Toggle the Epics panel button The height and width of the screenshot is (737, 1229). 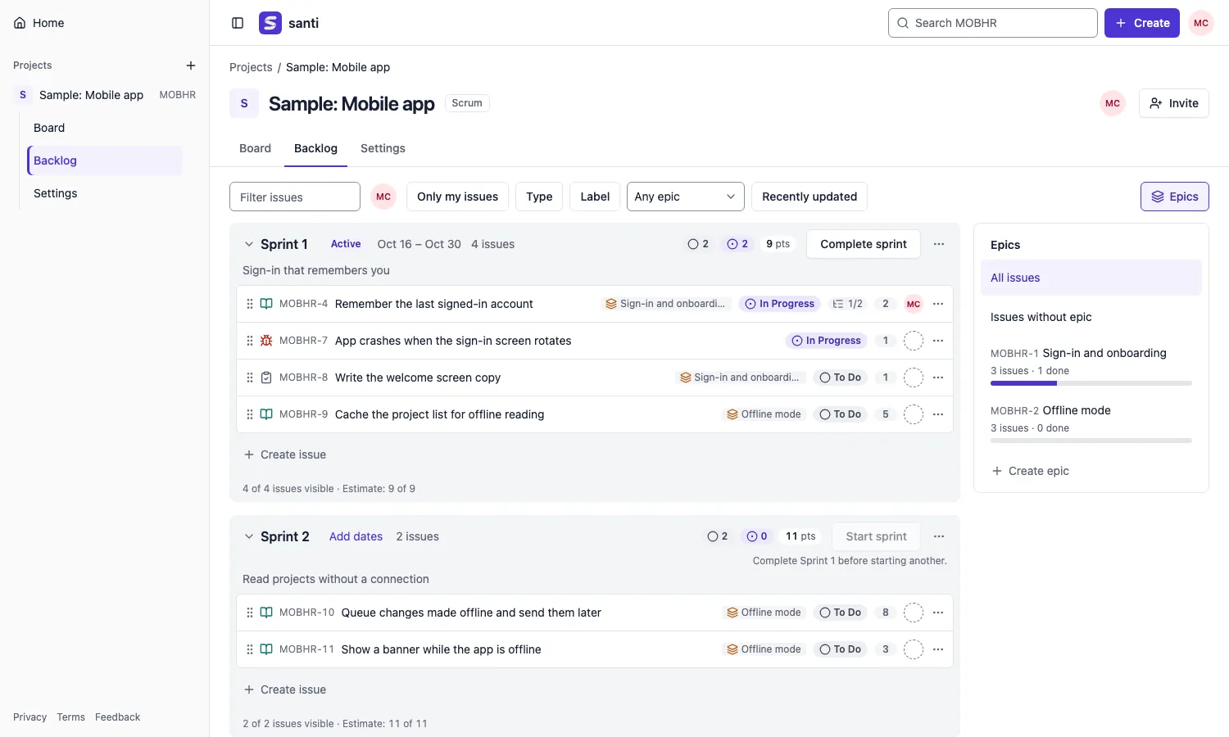point(1174,197)
